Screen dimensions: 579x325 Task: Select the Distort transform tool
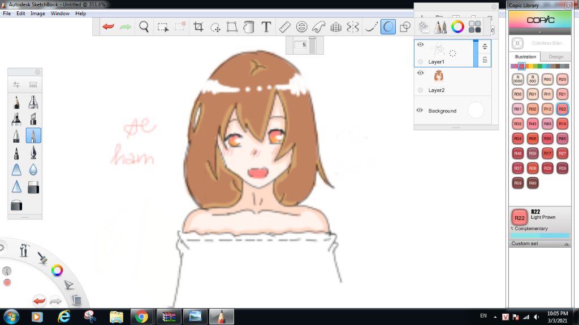pos(232,27)
